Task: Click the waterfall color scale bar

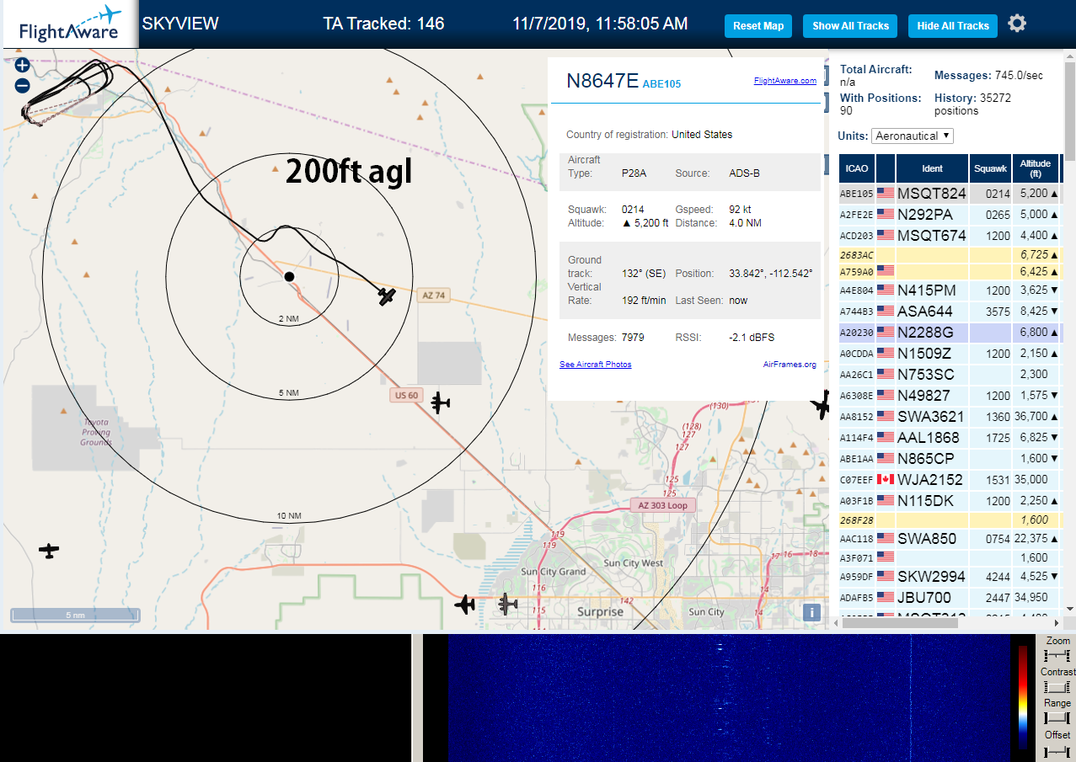Action: coord(1023,698)
